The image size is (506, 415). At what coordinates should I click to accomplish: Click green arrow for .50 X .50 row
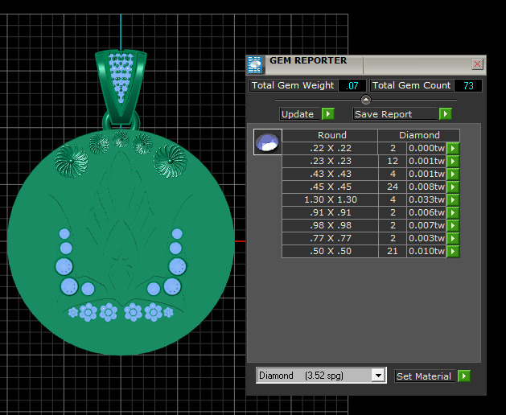pyautogui.click(x=453, y=252)
